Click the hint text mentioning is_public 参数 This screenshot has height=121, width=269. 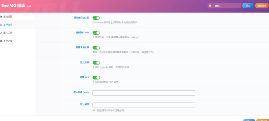pos(111,67)
